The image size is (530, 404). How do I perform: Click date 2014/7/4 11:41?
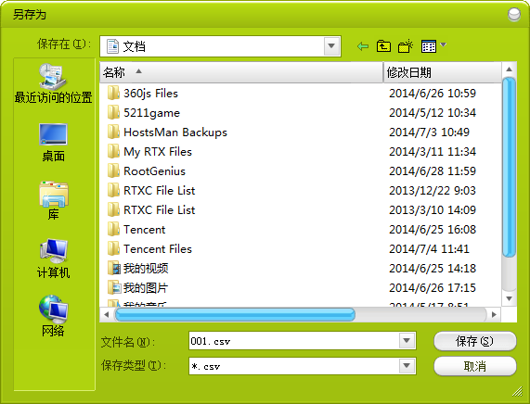429,249
